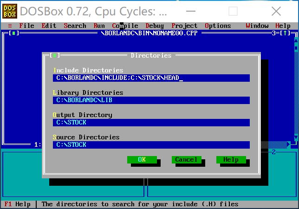Open the Options menu
The height and width of the screenshot is (209, 299).
(218, 26)
